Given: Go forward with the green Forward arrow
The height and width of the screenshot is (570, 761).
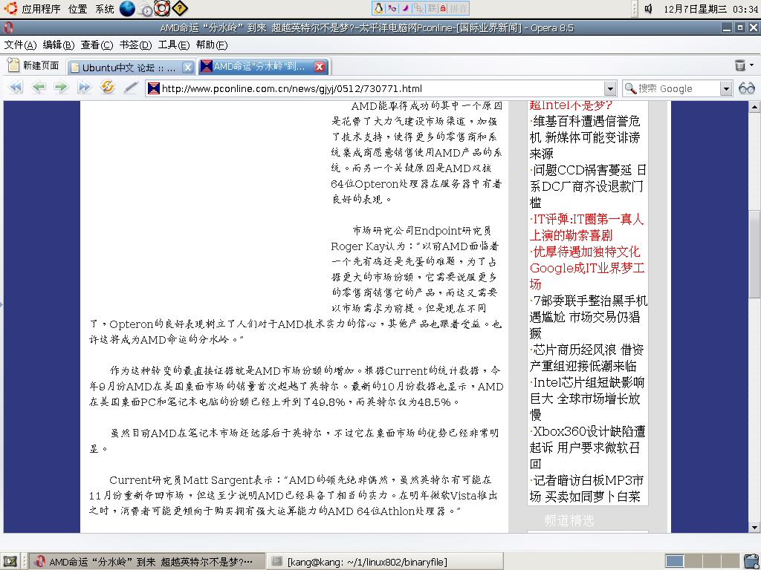Looking at the screenshot, I should click(61, 88).
